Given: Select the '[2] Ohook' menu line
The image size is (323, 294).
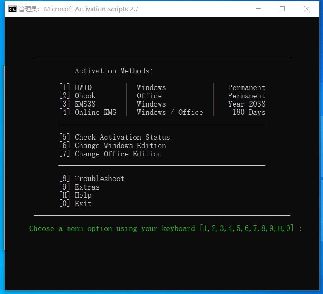Looking at the screenshot, I should tap(77, 96).
